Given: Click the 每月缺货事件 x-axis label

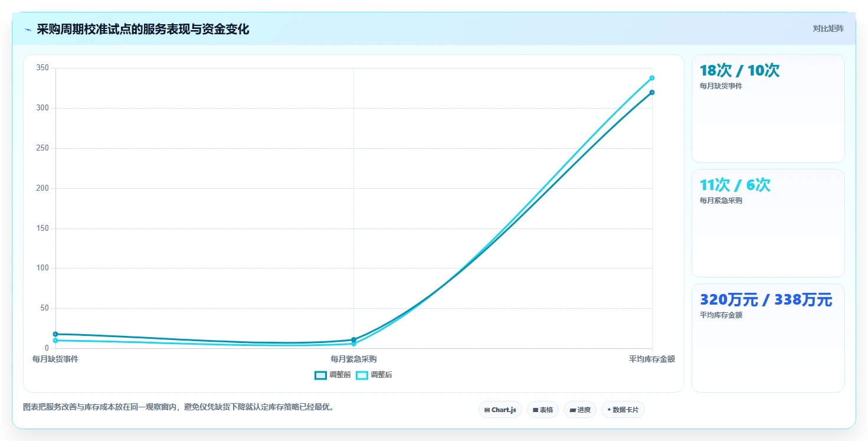Looking at the screenshot, I should (x=55, y=359).
